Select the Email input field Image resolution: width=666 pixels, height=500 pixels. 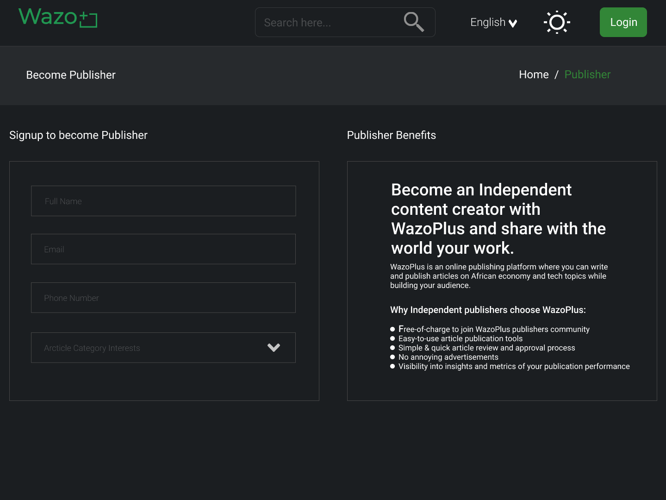click(163, 249)
